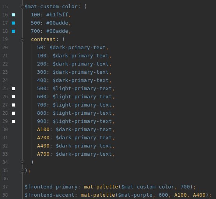Click line number 38 in gutter
The width and height of the screenshot is (216, 199).
point(5,195)
